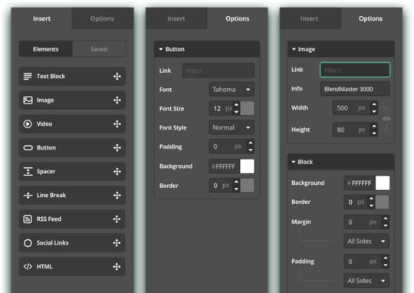Click the Spacer element icon

click(28, 172)
